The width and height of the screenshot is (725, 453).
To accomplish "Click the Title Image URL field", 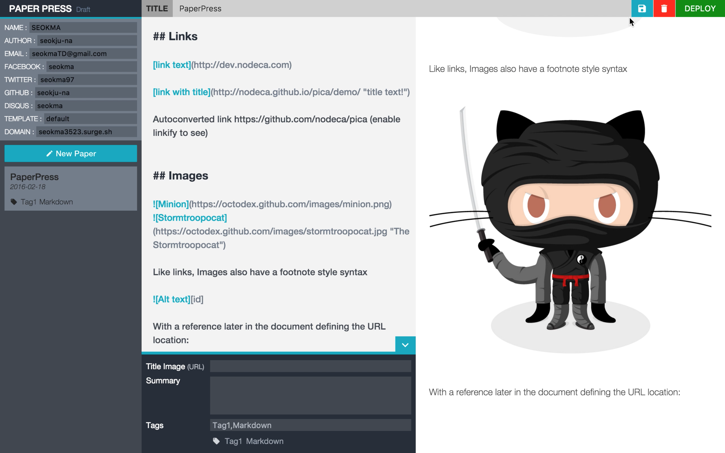I will (310, 366).
